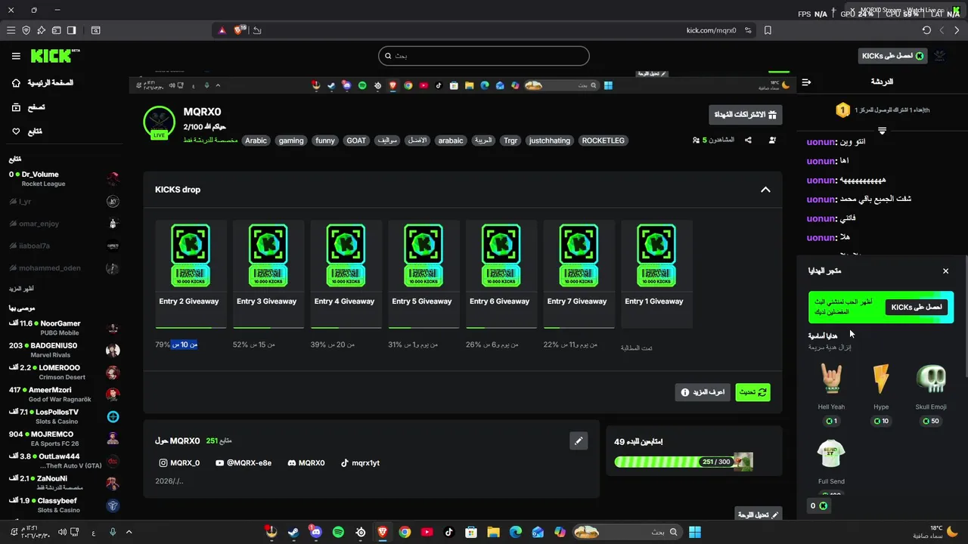Open Discord from the taskbar

coord(315,532)
